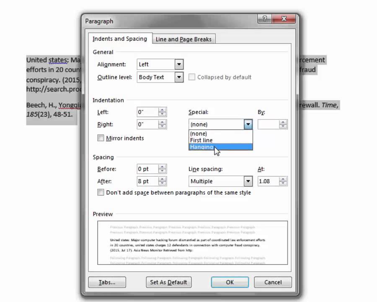
Task: Click "Beech, H." reference text in document
Action: [41, 105]
